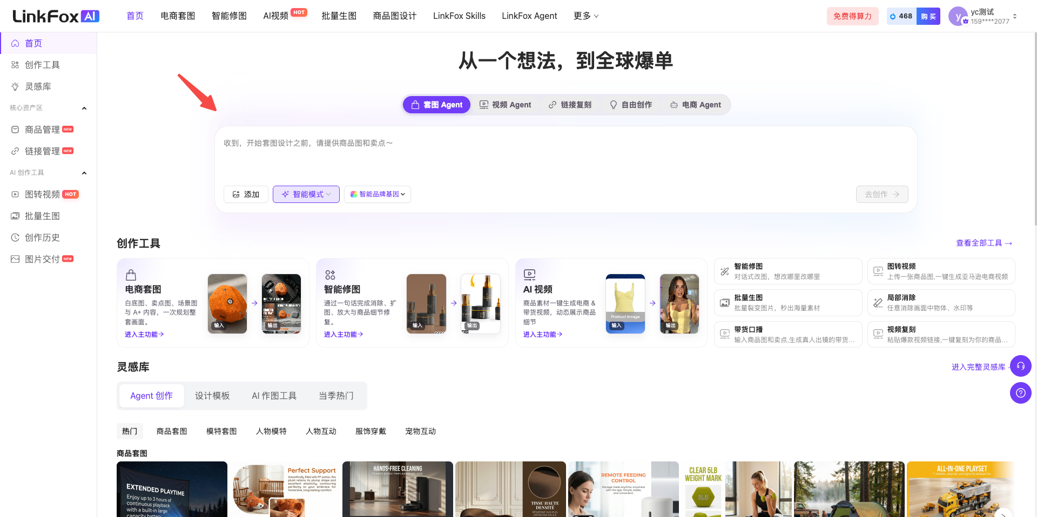Select the 套图 Agent mode
Screen dimensions: 1037x517
tap(437, 105)
